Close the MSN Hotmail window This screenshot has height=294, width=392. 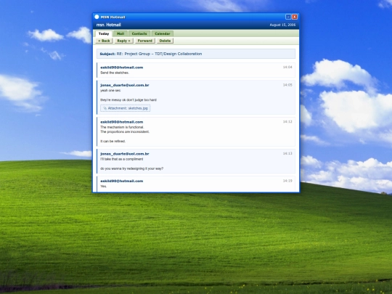pyautogui.click(x=295, y=17)
